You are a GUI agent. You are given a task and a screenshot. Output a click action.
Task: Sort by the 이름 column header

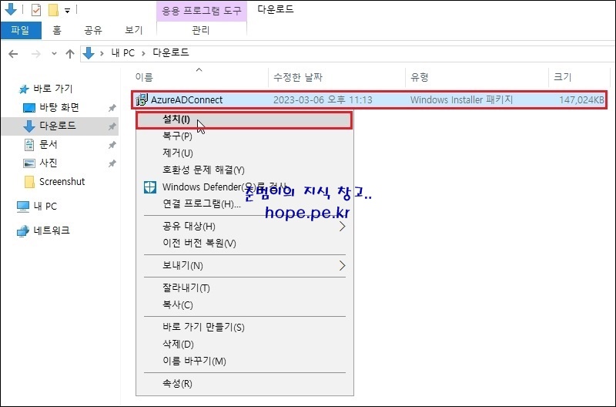point(200,77)
